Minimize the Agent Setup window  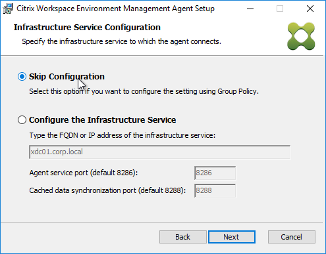tap(250, 9)
